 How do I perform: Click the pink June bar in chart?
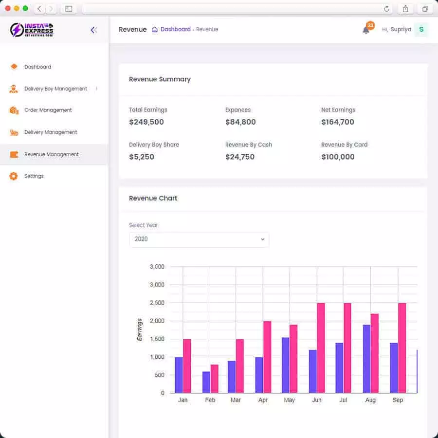tap(321, 347)
